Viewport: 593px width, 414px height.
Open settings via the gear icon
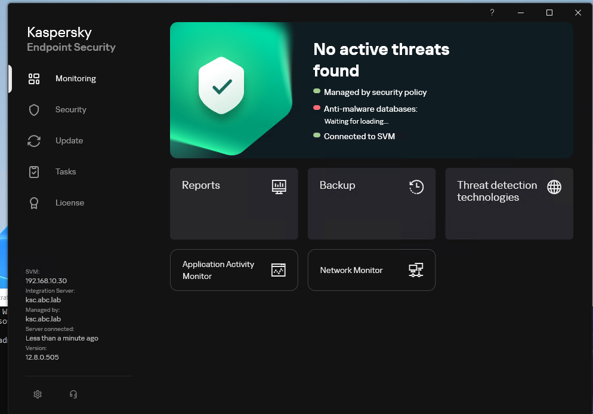[x=38, y=394]
